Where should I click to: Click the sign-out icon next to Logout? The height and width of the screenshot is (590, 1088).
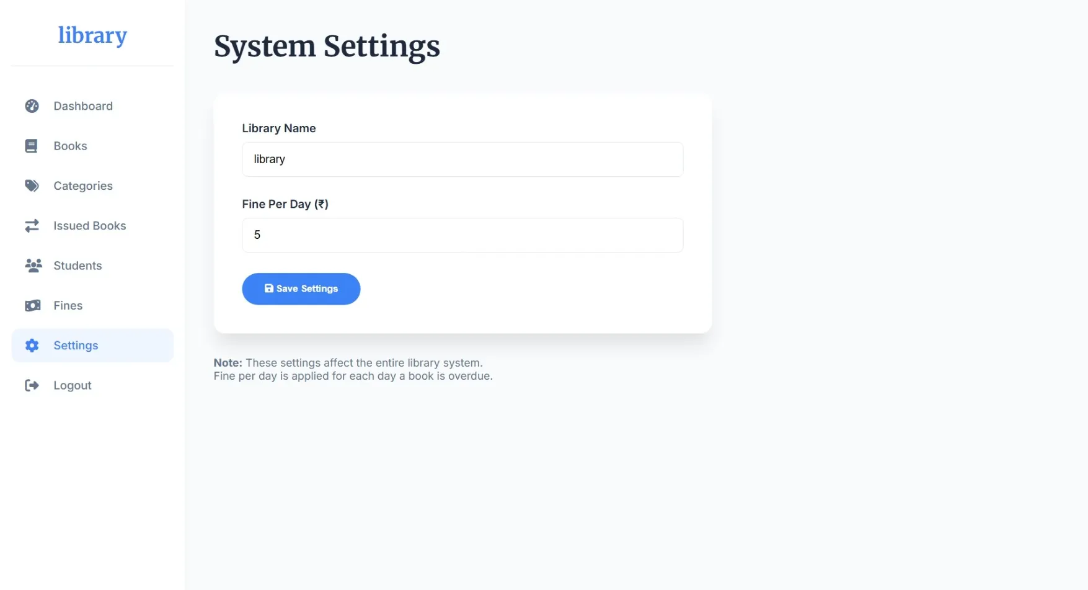[x=32, y=385]
